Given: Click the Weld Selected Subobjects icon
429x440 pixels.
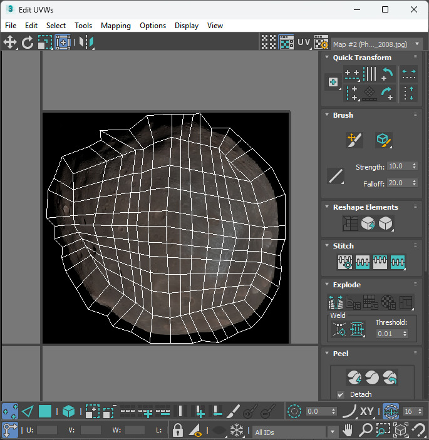Looking at the screenshot, I should [357, 329].
